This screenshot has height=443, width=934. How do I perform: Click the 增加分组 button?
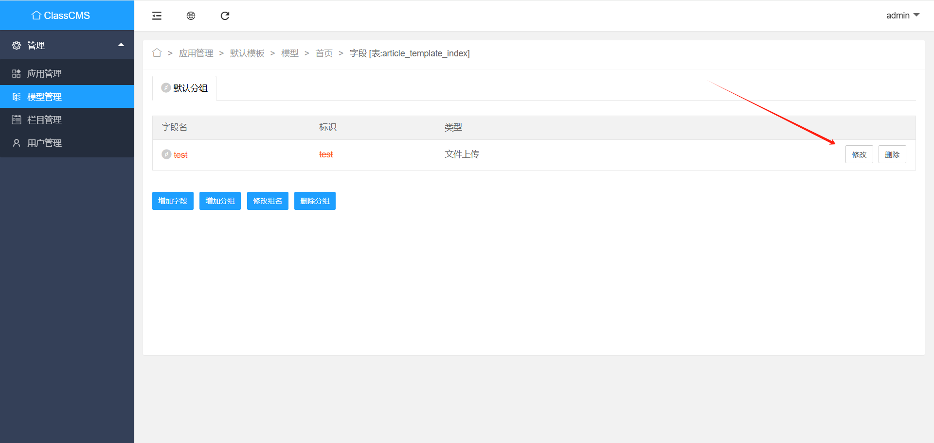[220, 201]
